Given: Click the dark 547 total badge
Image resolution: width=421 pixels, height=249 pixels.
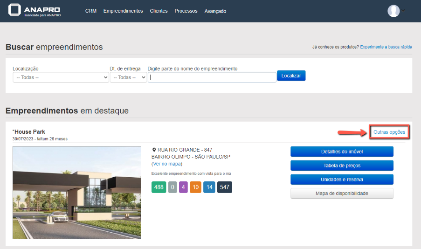Looking at the screenshot, I should click(x=224, y=187).
